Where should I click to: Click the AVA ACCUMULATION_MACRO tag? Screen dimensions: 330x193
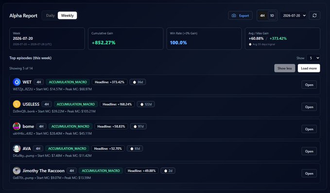click(67, 149)
